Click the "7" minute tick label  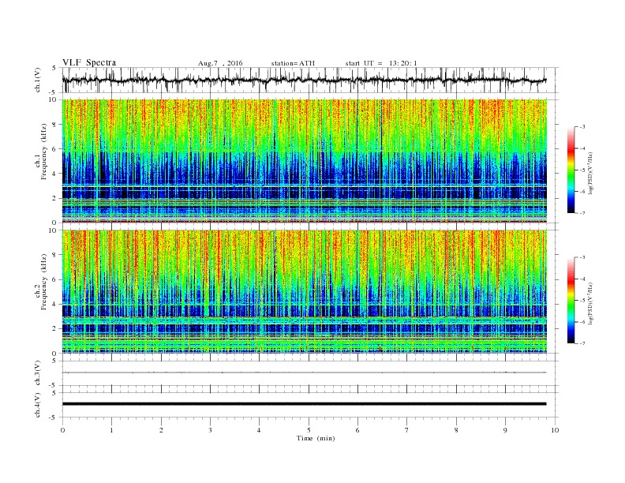407,430
